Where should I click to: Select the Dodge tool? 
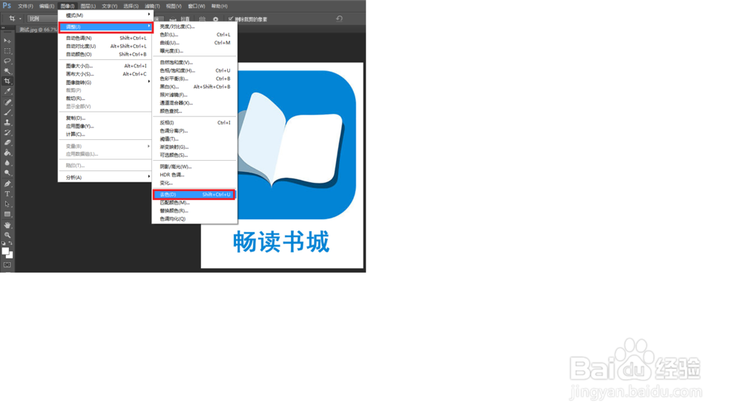pyautogui.click(x=7, y=173)
